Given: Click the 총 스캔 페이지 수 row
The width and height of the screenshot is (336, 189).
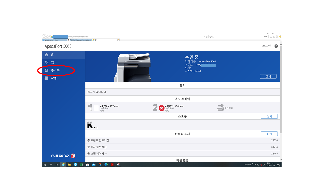Looking at the screenshot, I should point(182,154).
